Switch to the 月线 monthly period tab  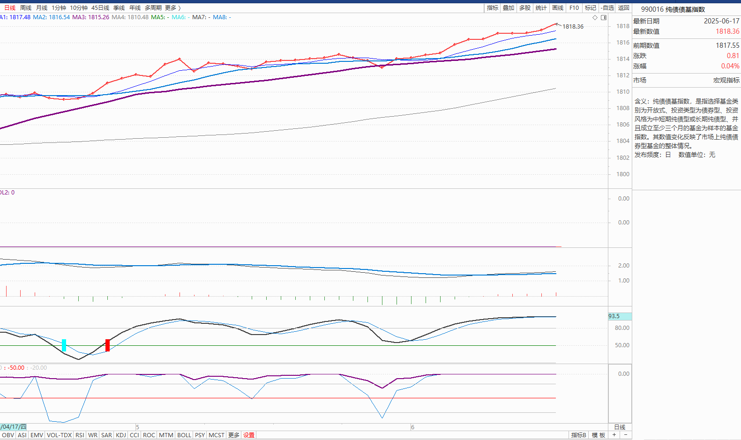coord(42,8)
